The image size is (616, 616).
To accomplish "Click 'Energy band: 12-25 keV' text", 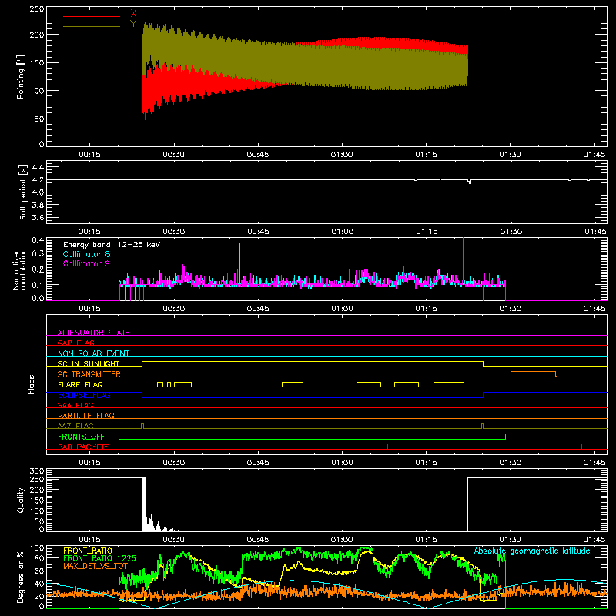I will click(x=112, y=245).
